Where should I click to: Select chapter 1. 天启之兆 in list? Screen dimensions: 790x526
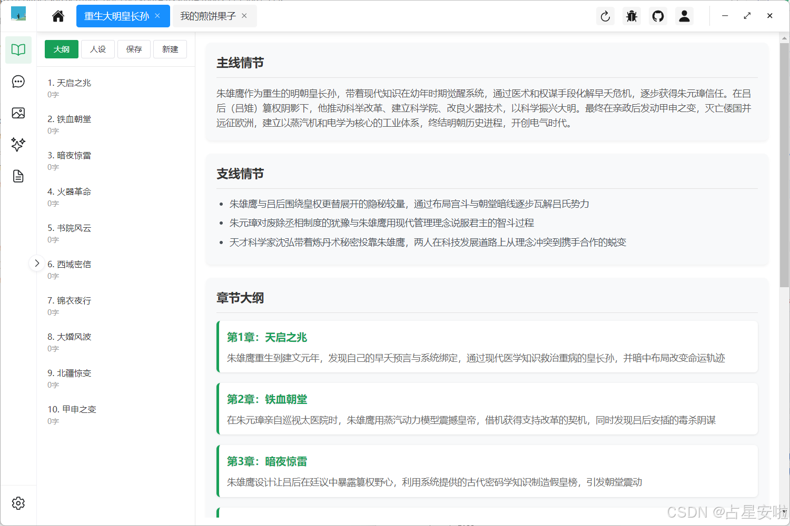(x=116, y=88)
